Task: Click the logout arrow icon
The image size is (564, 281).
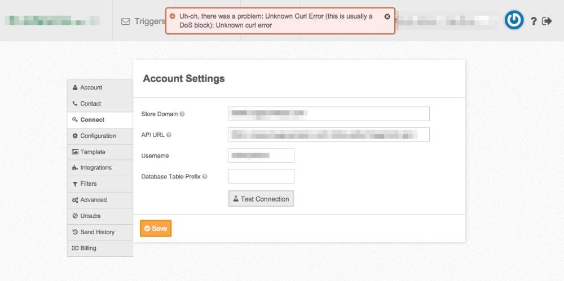Action: tap(547, 21)
